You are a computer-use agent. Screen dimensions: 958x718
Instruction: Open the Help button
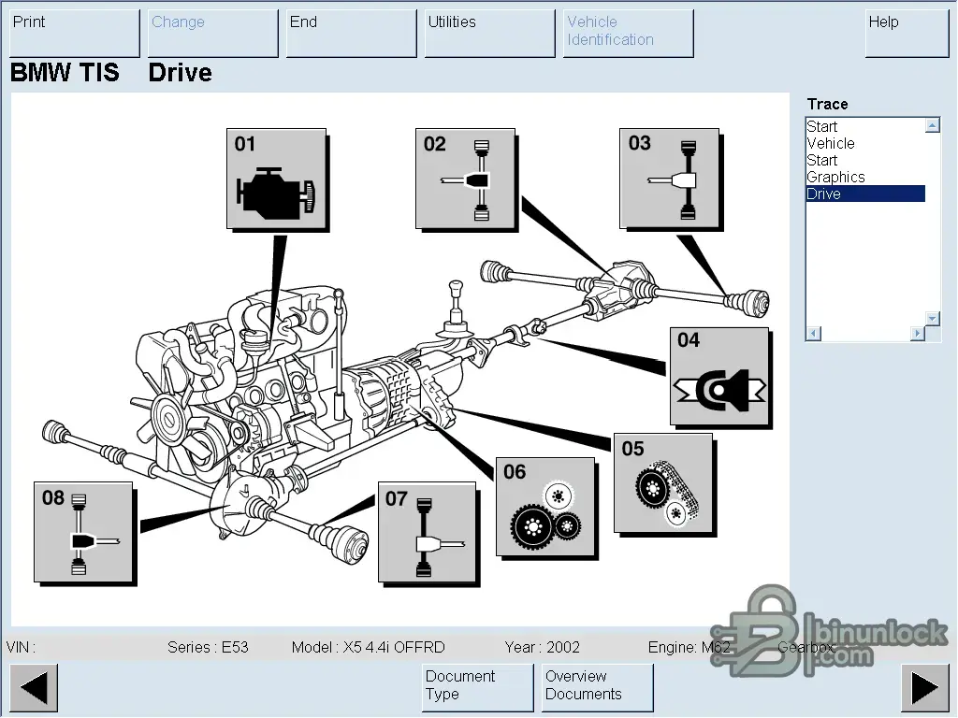(907, 33)
